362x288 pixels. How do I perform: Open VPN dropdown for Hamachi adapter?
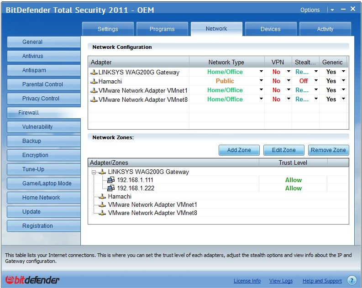[289, 80]
